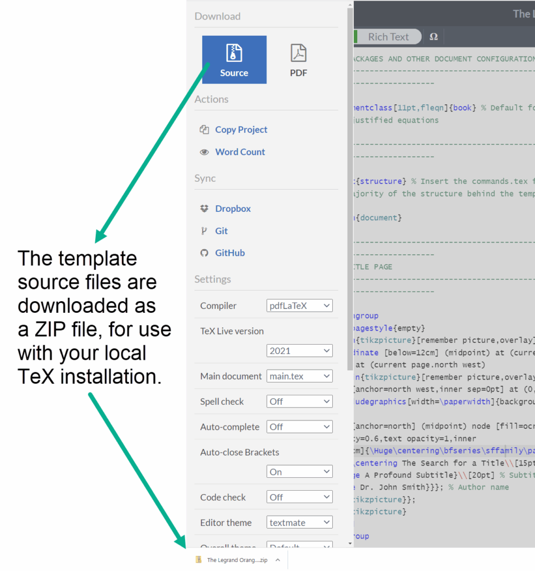The width and height of the screenshot is (535, 571).
Task: Click the 'Download' section heading
Action: 217,16
